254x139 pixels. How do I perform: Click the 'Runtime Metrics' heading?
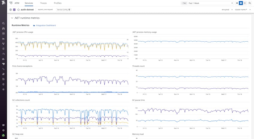click(20, 25)
